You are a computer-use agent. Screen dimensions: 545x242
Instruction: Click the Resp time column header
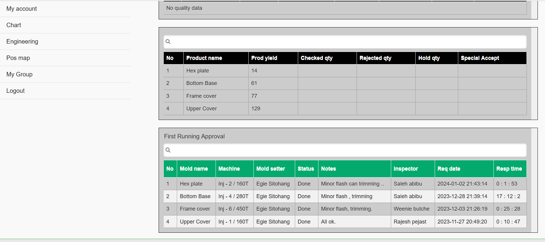(509, 169)
